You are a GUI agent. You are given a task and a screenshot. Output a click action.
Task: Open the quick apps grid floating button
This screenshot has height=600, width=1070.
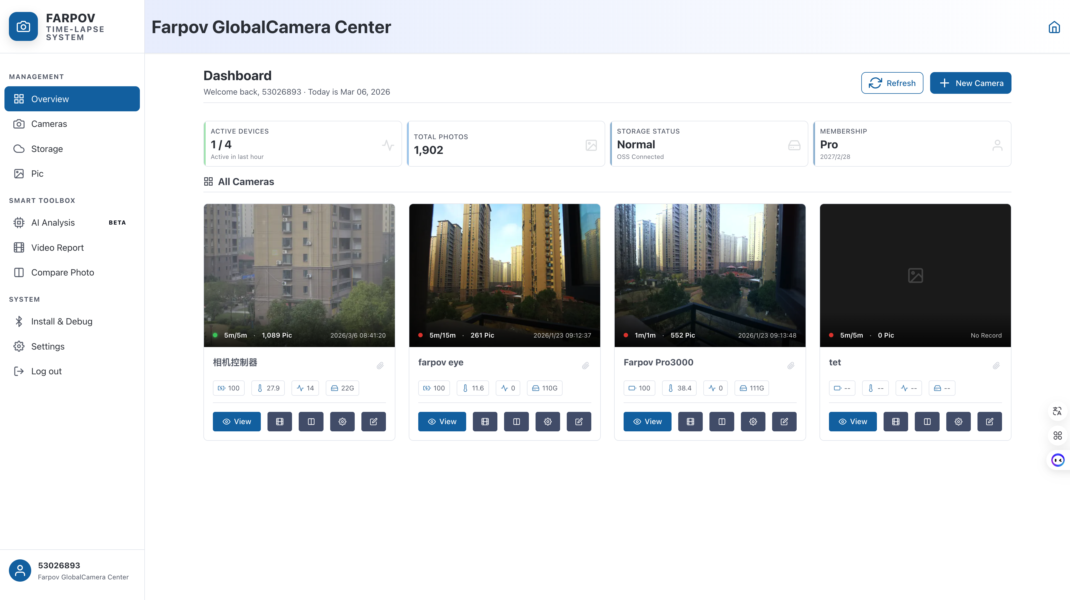(1057, 436)
